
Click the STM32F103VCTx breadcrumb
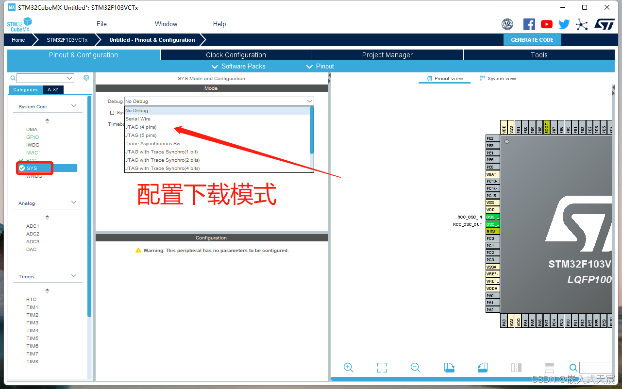click(x=67, y=40)
